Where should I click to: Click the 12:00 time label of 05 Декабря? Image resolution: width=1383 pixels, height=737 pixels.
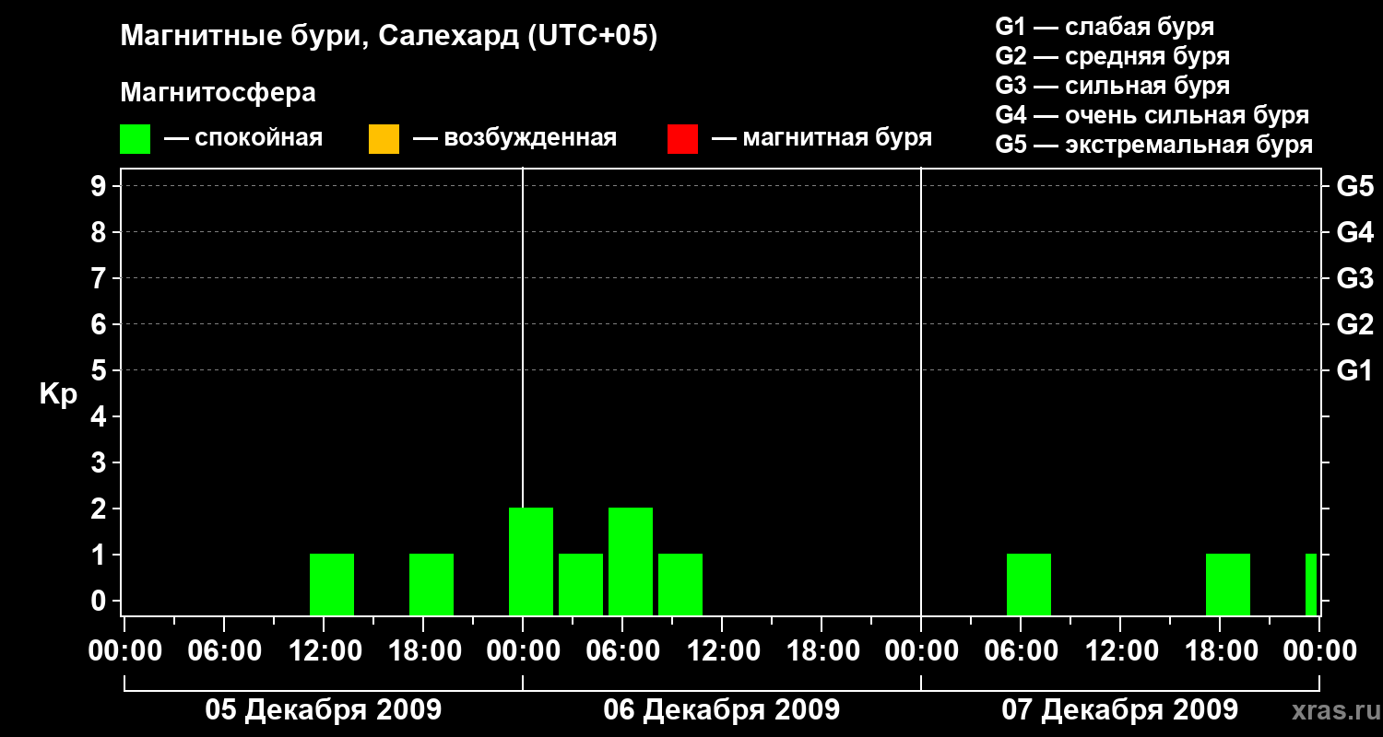click(x=324, y=651)
